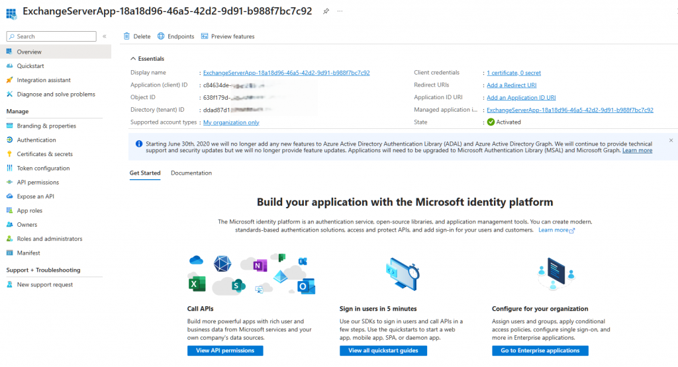Select Certificates & secrets in sidebar
This screenshot has height=367, width=678.
click(x=44, y=154)
